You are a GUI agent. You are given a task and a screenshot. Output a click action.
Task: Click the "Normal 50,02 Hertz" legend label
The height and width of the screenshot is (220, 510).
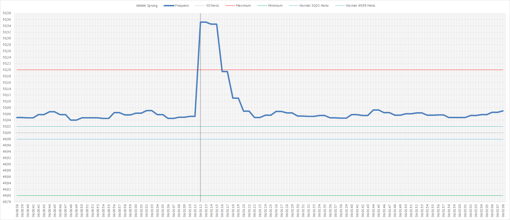[314, 6]
